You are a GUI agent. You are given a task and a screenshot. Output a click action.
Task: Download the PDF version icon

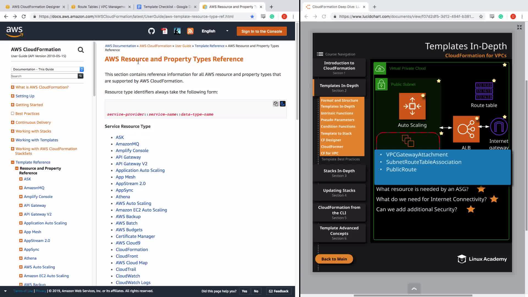(164, 31)
